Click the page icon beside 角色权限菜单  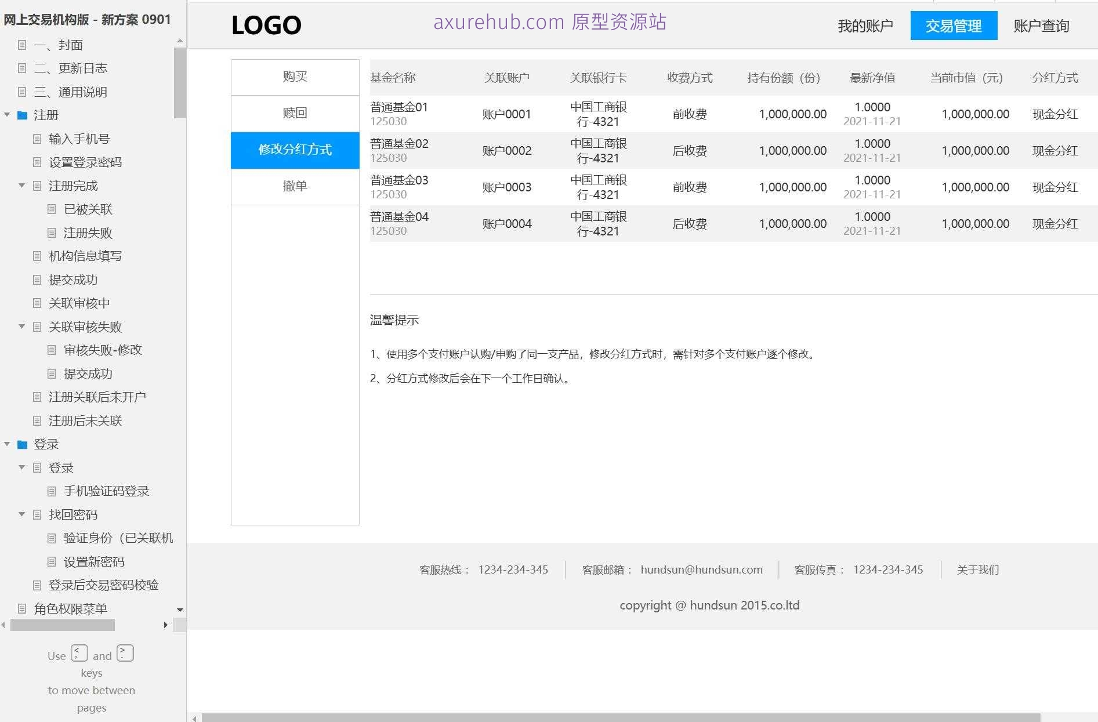(21, 609)
